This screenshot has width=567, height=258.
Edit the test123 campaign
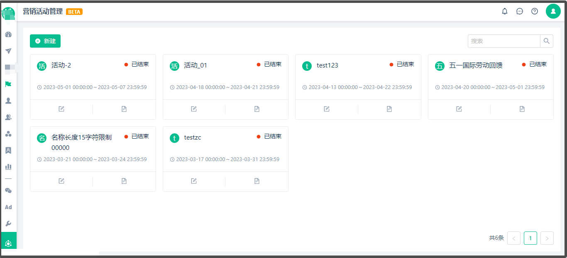pyautogui.click(x=327, y=109)
